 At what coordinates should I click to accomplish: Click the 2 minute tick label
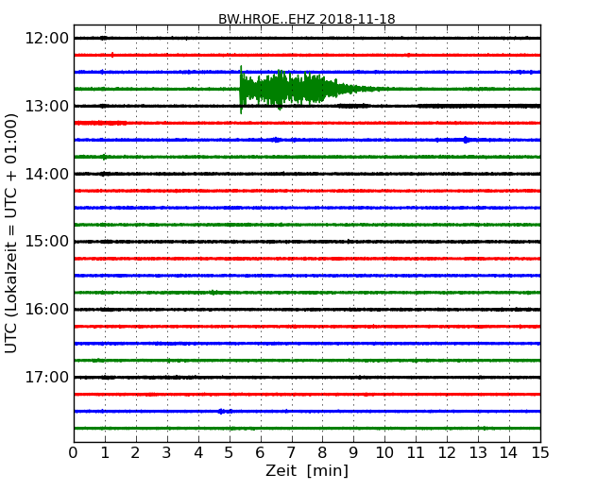135,453
